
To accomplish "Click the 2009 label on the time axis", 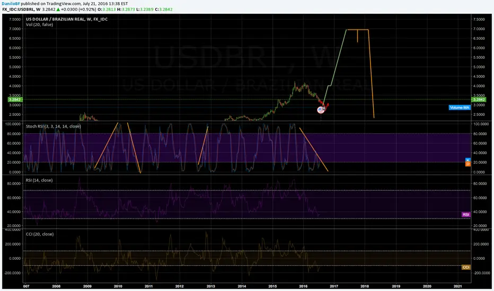I will pos(87,286).
